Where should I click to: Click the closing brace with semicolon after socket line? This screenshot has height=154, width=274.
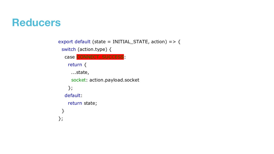(x=70, y=88)
